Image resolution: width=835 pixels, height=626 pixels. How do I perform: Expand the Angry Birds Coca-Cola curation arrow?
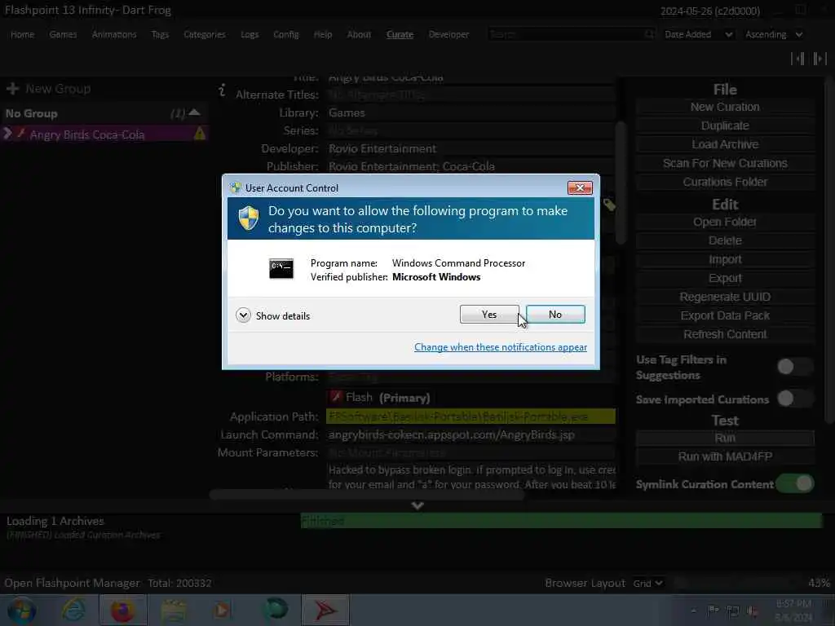(7, 133)
